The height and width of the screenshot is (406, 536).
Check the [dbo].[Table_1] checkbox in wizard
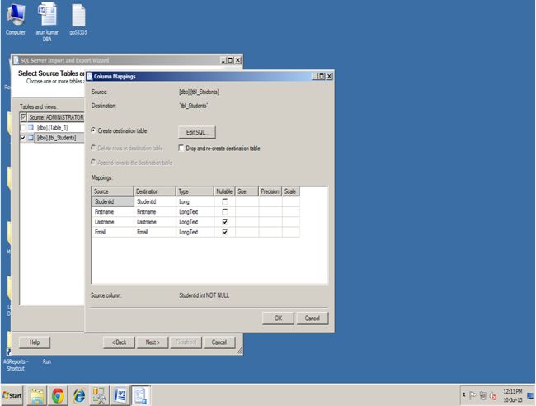tap(23, 128)
